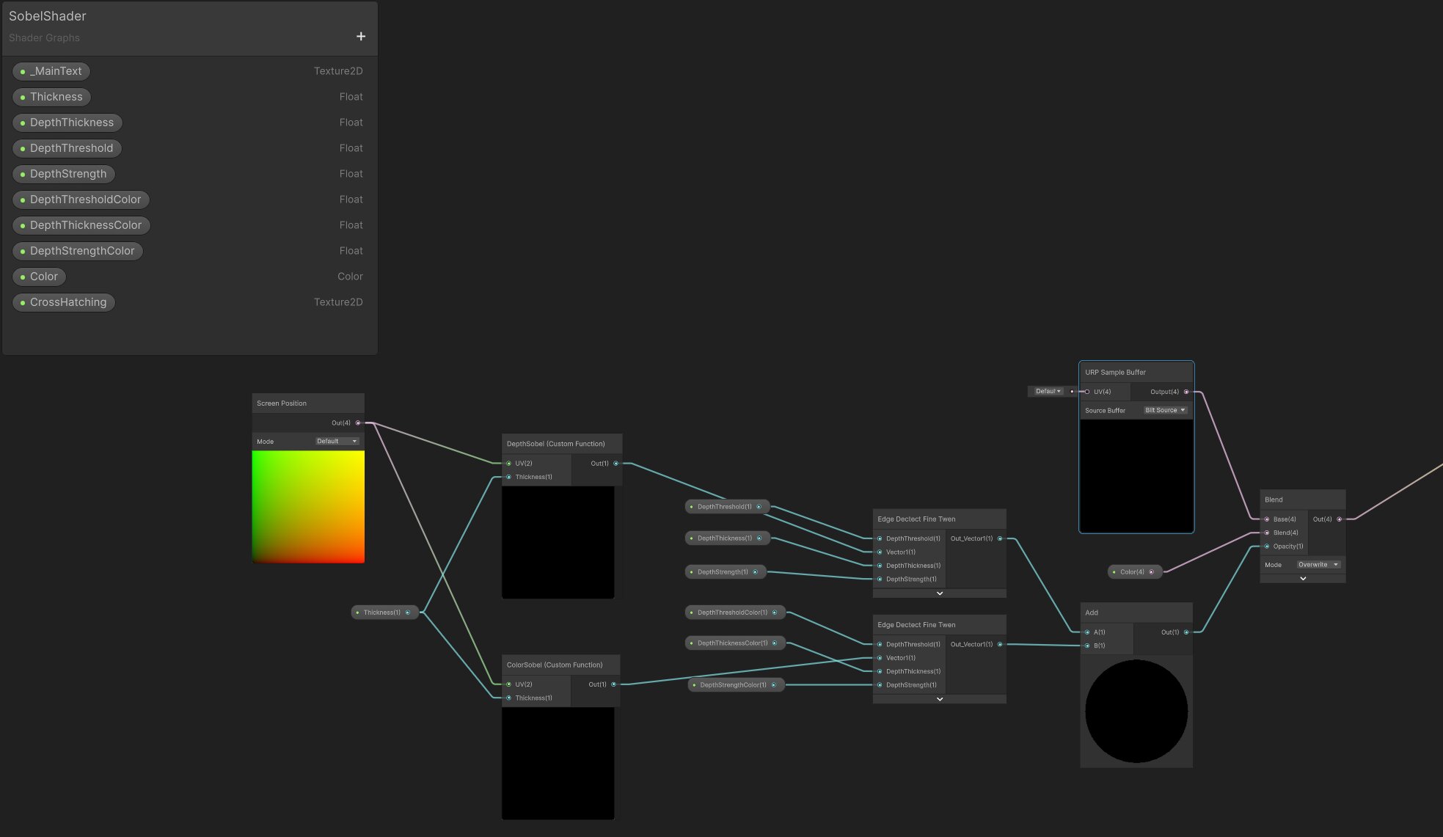Click upper Edge Dectect Out_Vector1(1) port

(1000, 538)
